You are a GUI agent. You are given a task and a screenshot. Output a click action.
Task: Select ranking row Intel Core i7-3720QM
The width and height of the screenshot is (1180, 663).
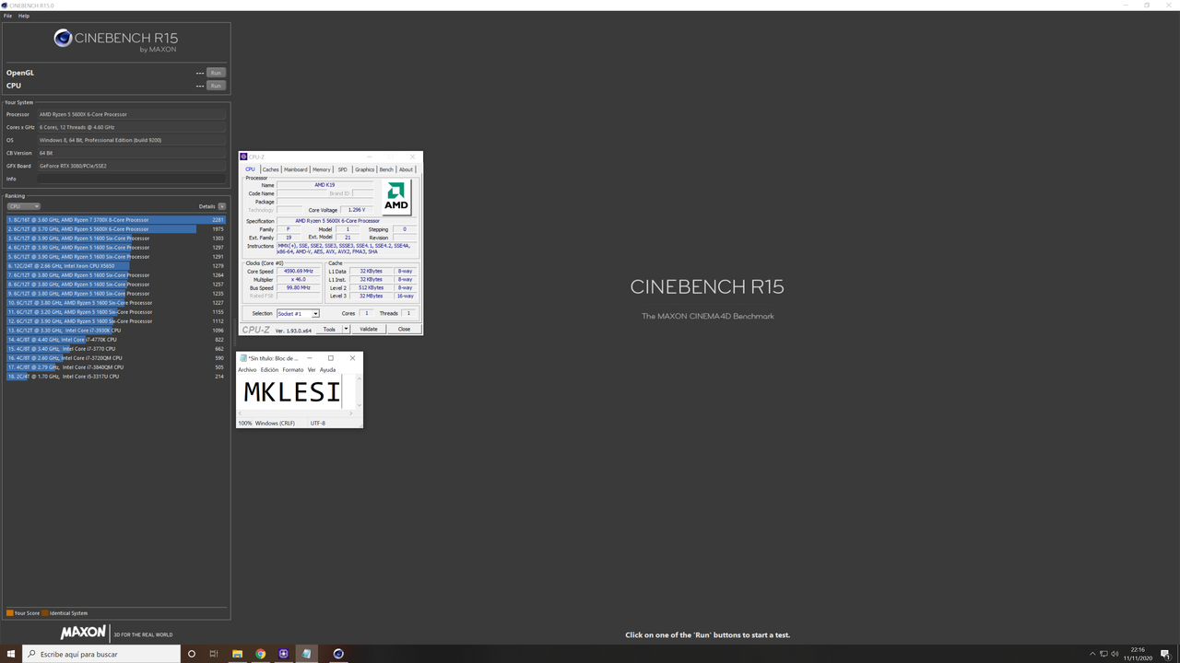[x=115, y=358]
